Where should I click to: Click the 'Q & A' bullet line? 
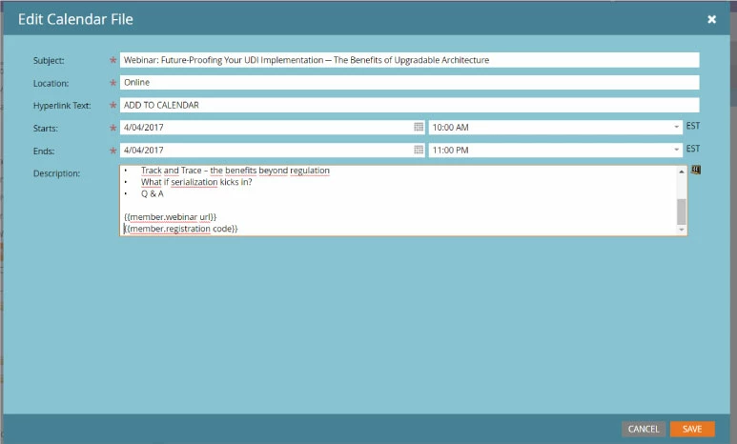click(x=153, y=193)
